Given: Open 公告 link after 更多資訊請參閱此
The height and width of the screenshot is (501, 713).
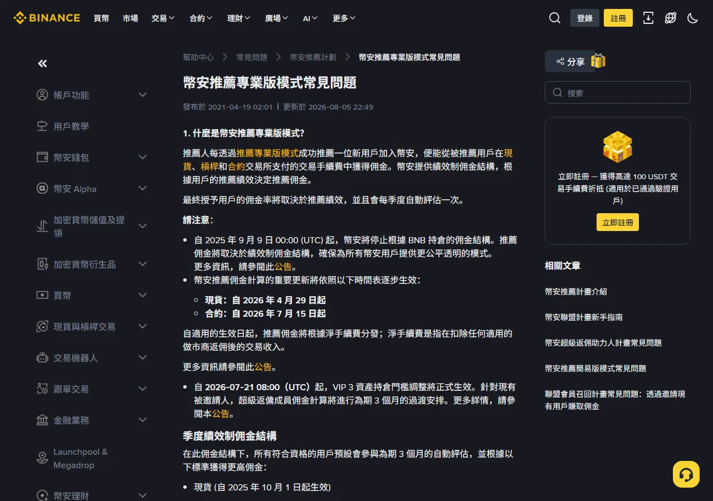Looking at the screenshot, I should pyautogui.click(x=263, y=367).
